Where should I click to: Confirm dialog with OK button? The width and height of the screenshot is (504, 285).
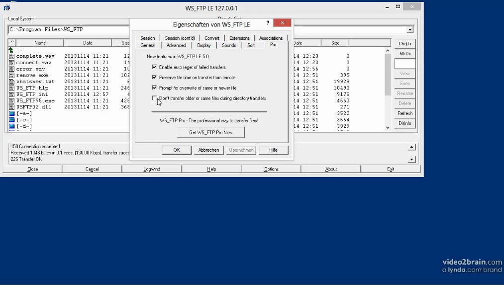(177, 150)
